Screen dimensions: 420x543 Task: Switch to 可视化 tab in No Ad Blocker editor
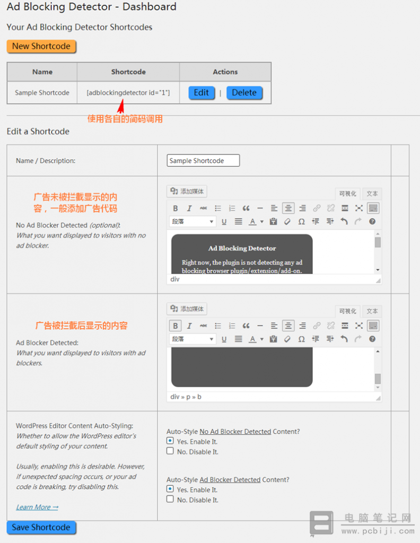pyautogui.click(x=348, y=194)
